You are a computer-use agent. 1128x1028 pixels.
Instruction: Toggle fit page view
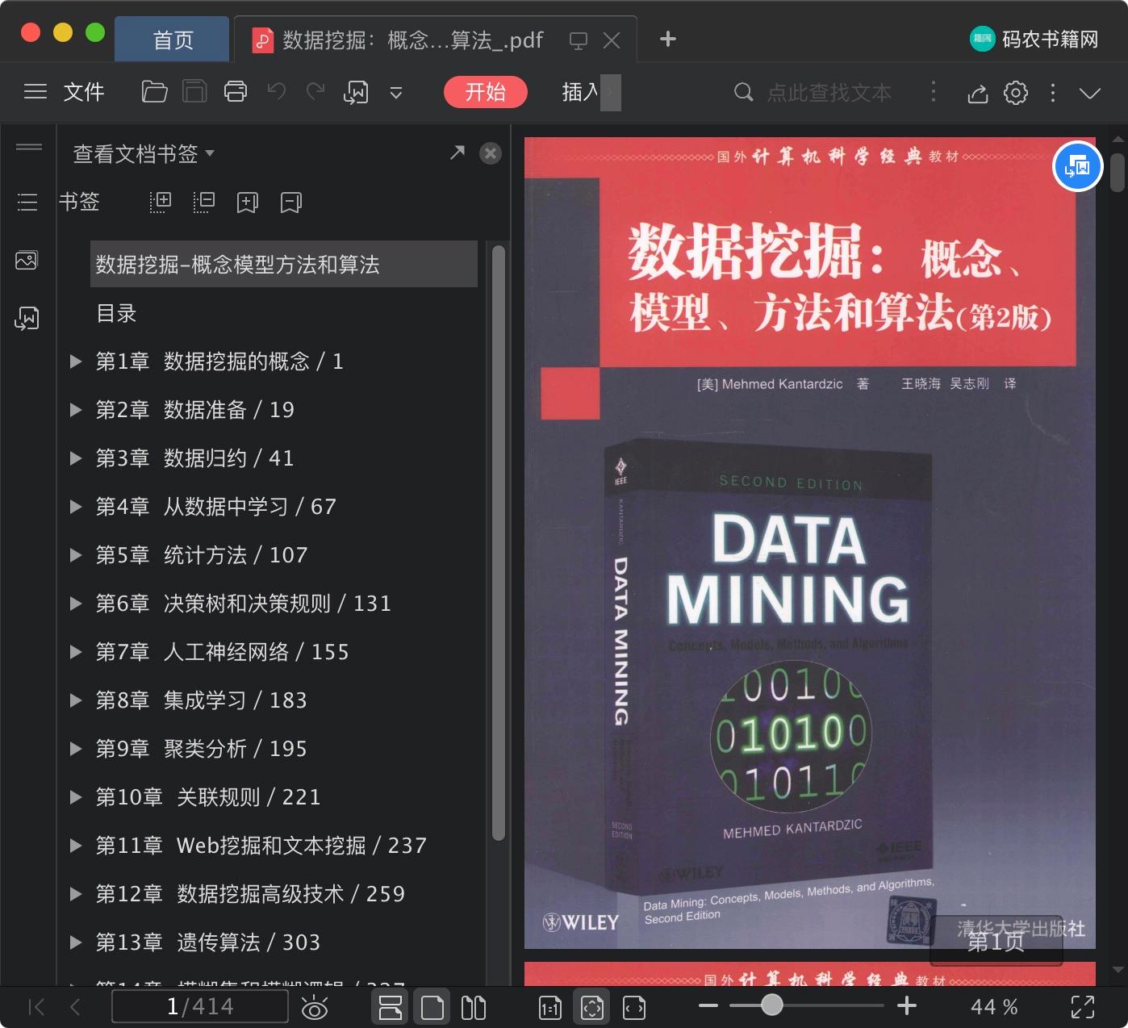click(x=592, y=1007)
